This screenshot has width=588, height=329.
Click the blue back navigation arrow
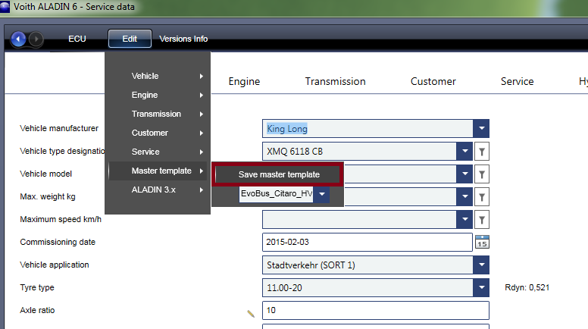(18, 39)
